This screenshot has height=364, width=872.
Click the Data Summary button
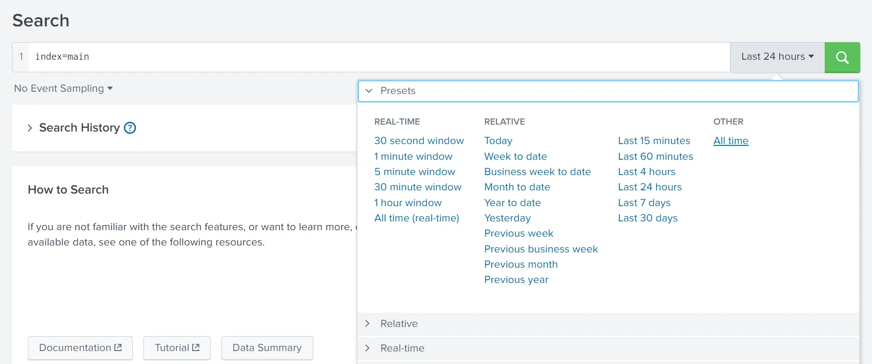pyautogui.click(x=267, y=348)
